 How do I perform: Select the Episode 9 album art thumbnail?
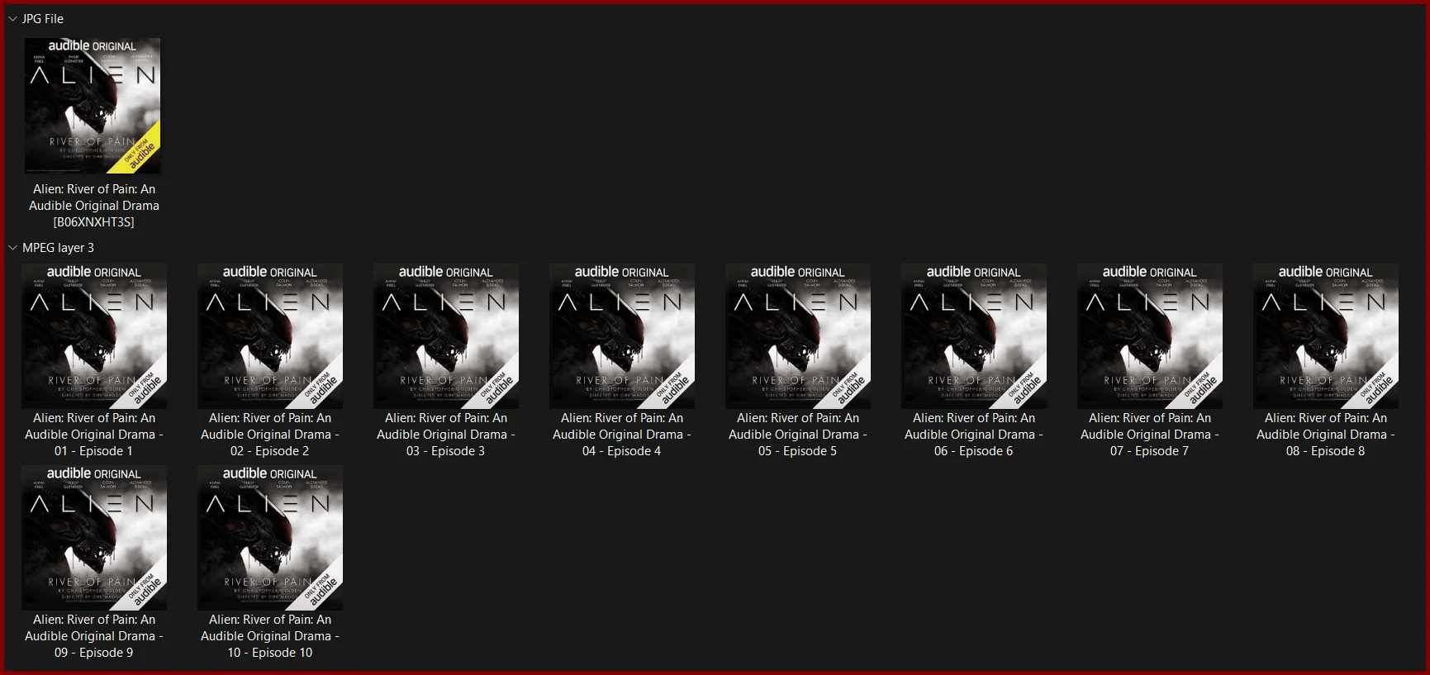coord(94,538)
